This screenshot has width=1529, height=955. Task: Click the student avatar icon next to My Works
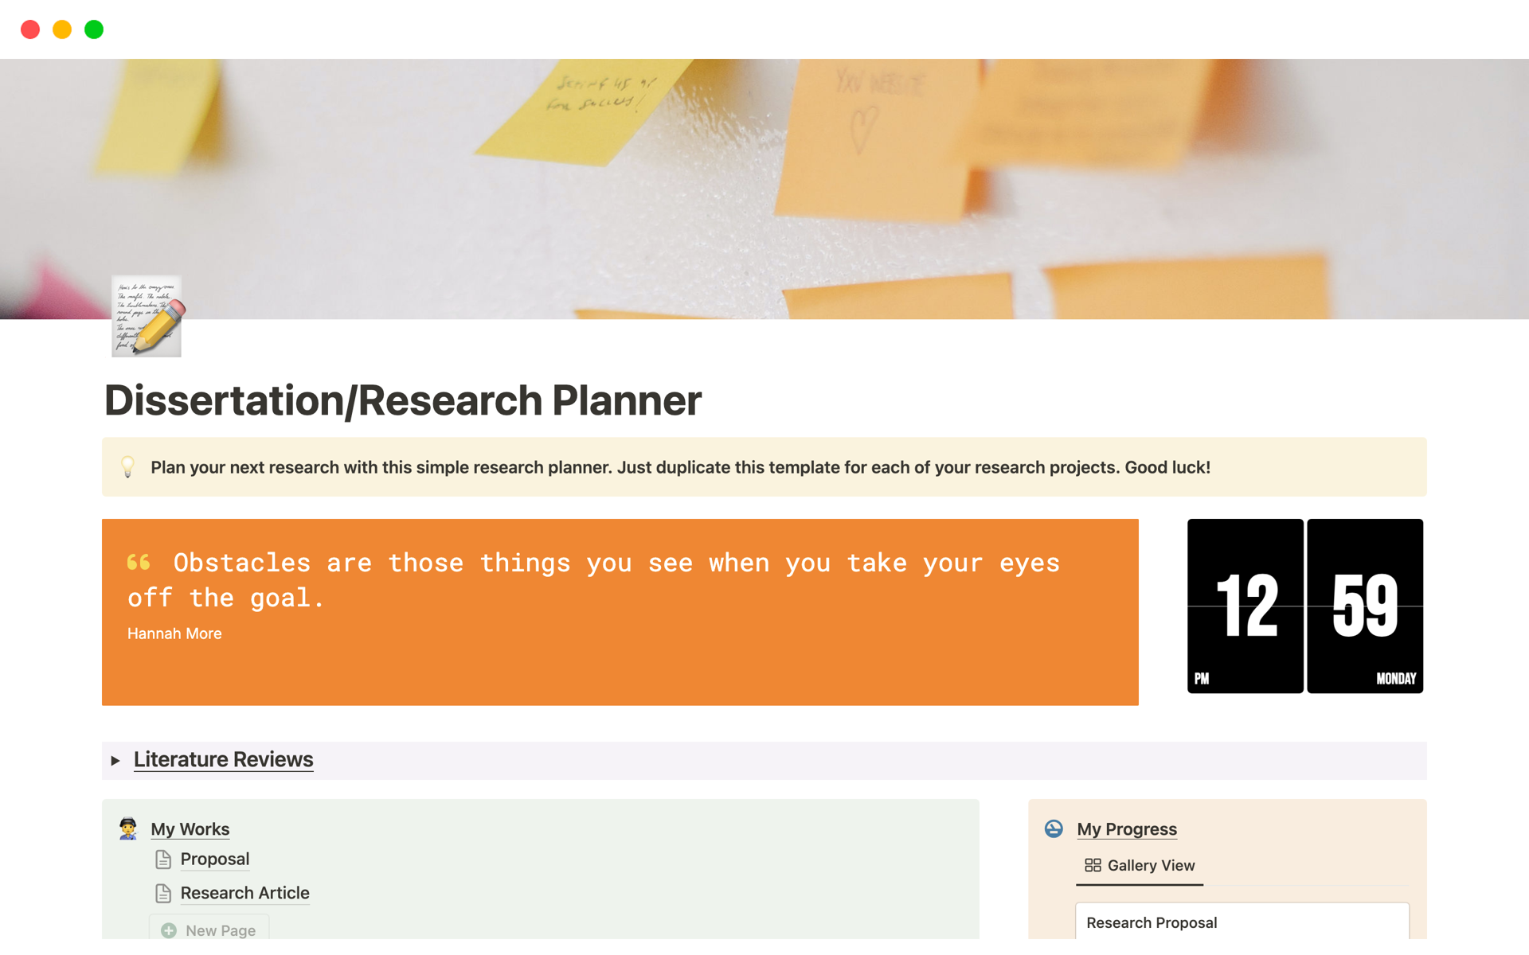click(x=129, y=828)
